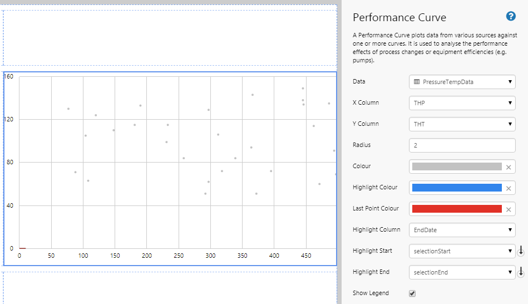Click the table icon in the Data field
Image resolution: width=528 pixels, height=304 pixels.
(417, 82)
